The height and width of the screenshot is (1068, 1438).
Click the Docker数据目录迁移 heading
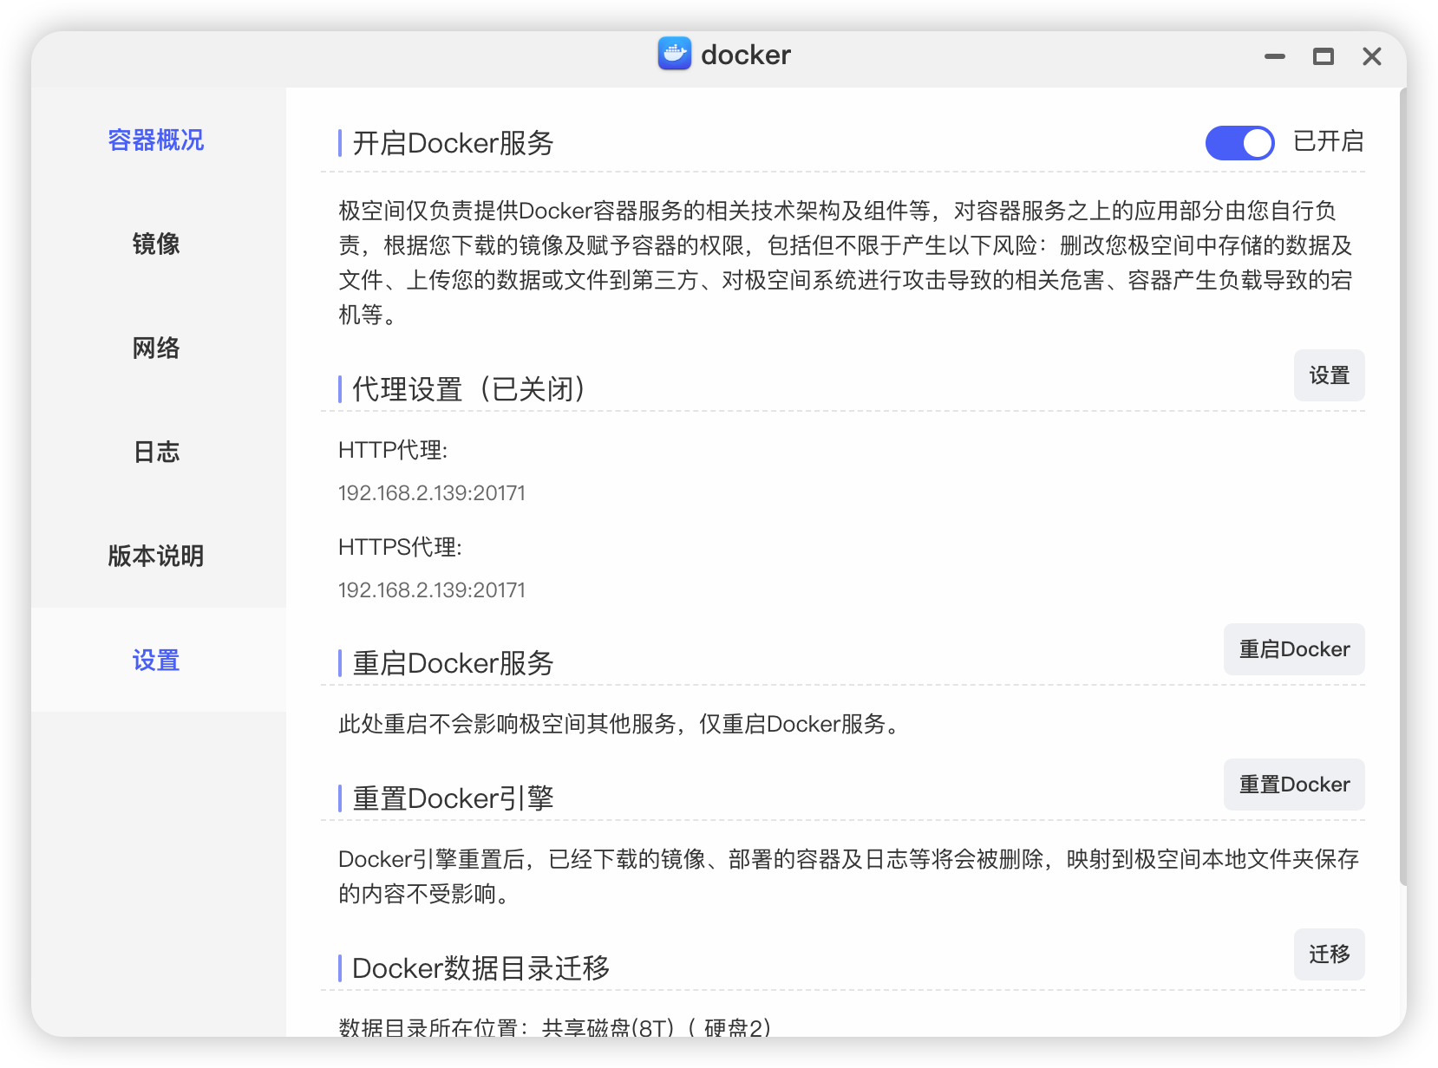pos(480,968)
